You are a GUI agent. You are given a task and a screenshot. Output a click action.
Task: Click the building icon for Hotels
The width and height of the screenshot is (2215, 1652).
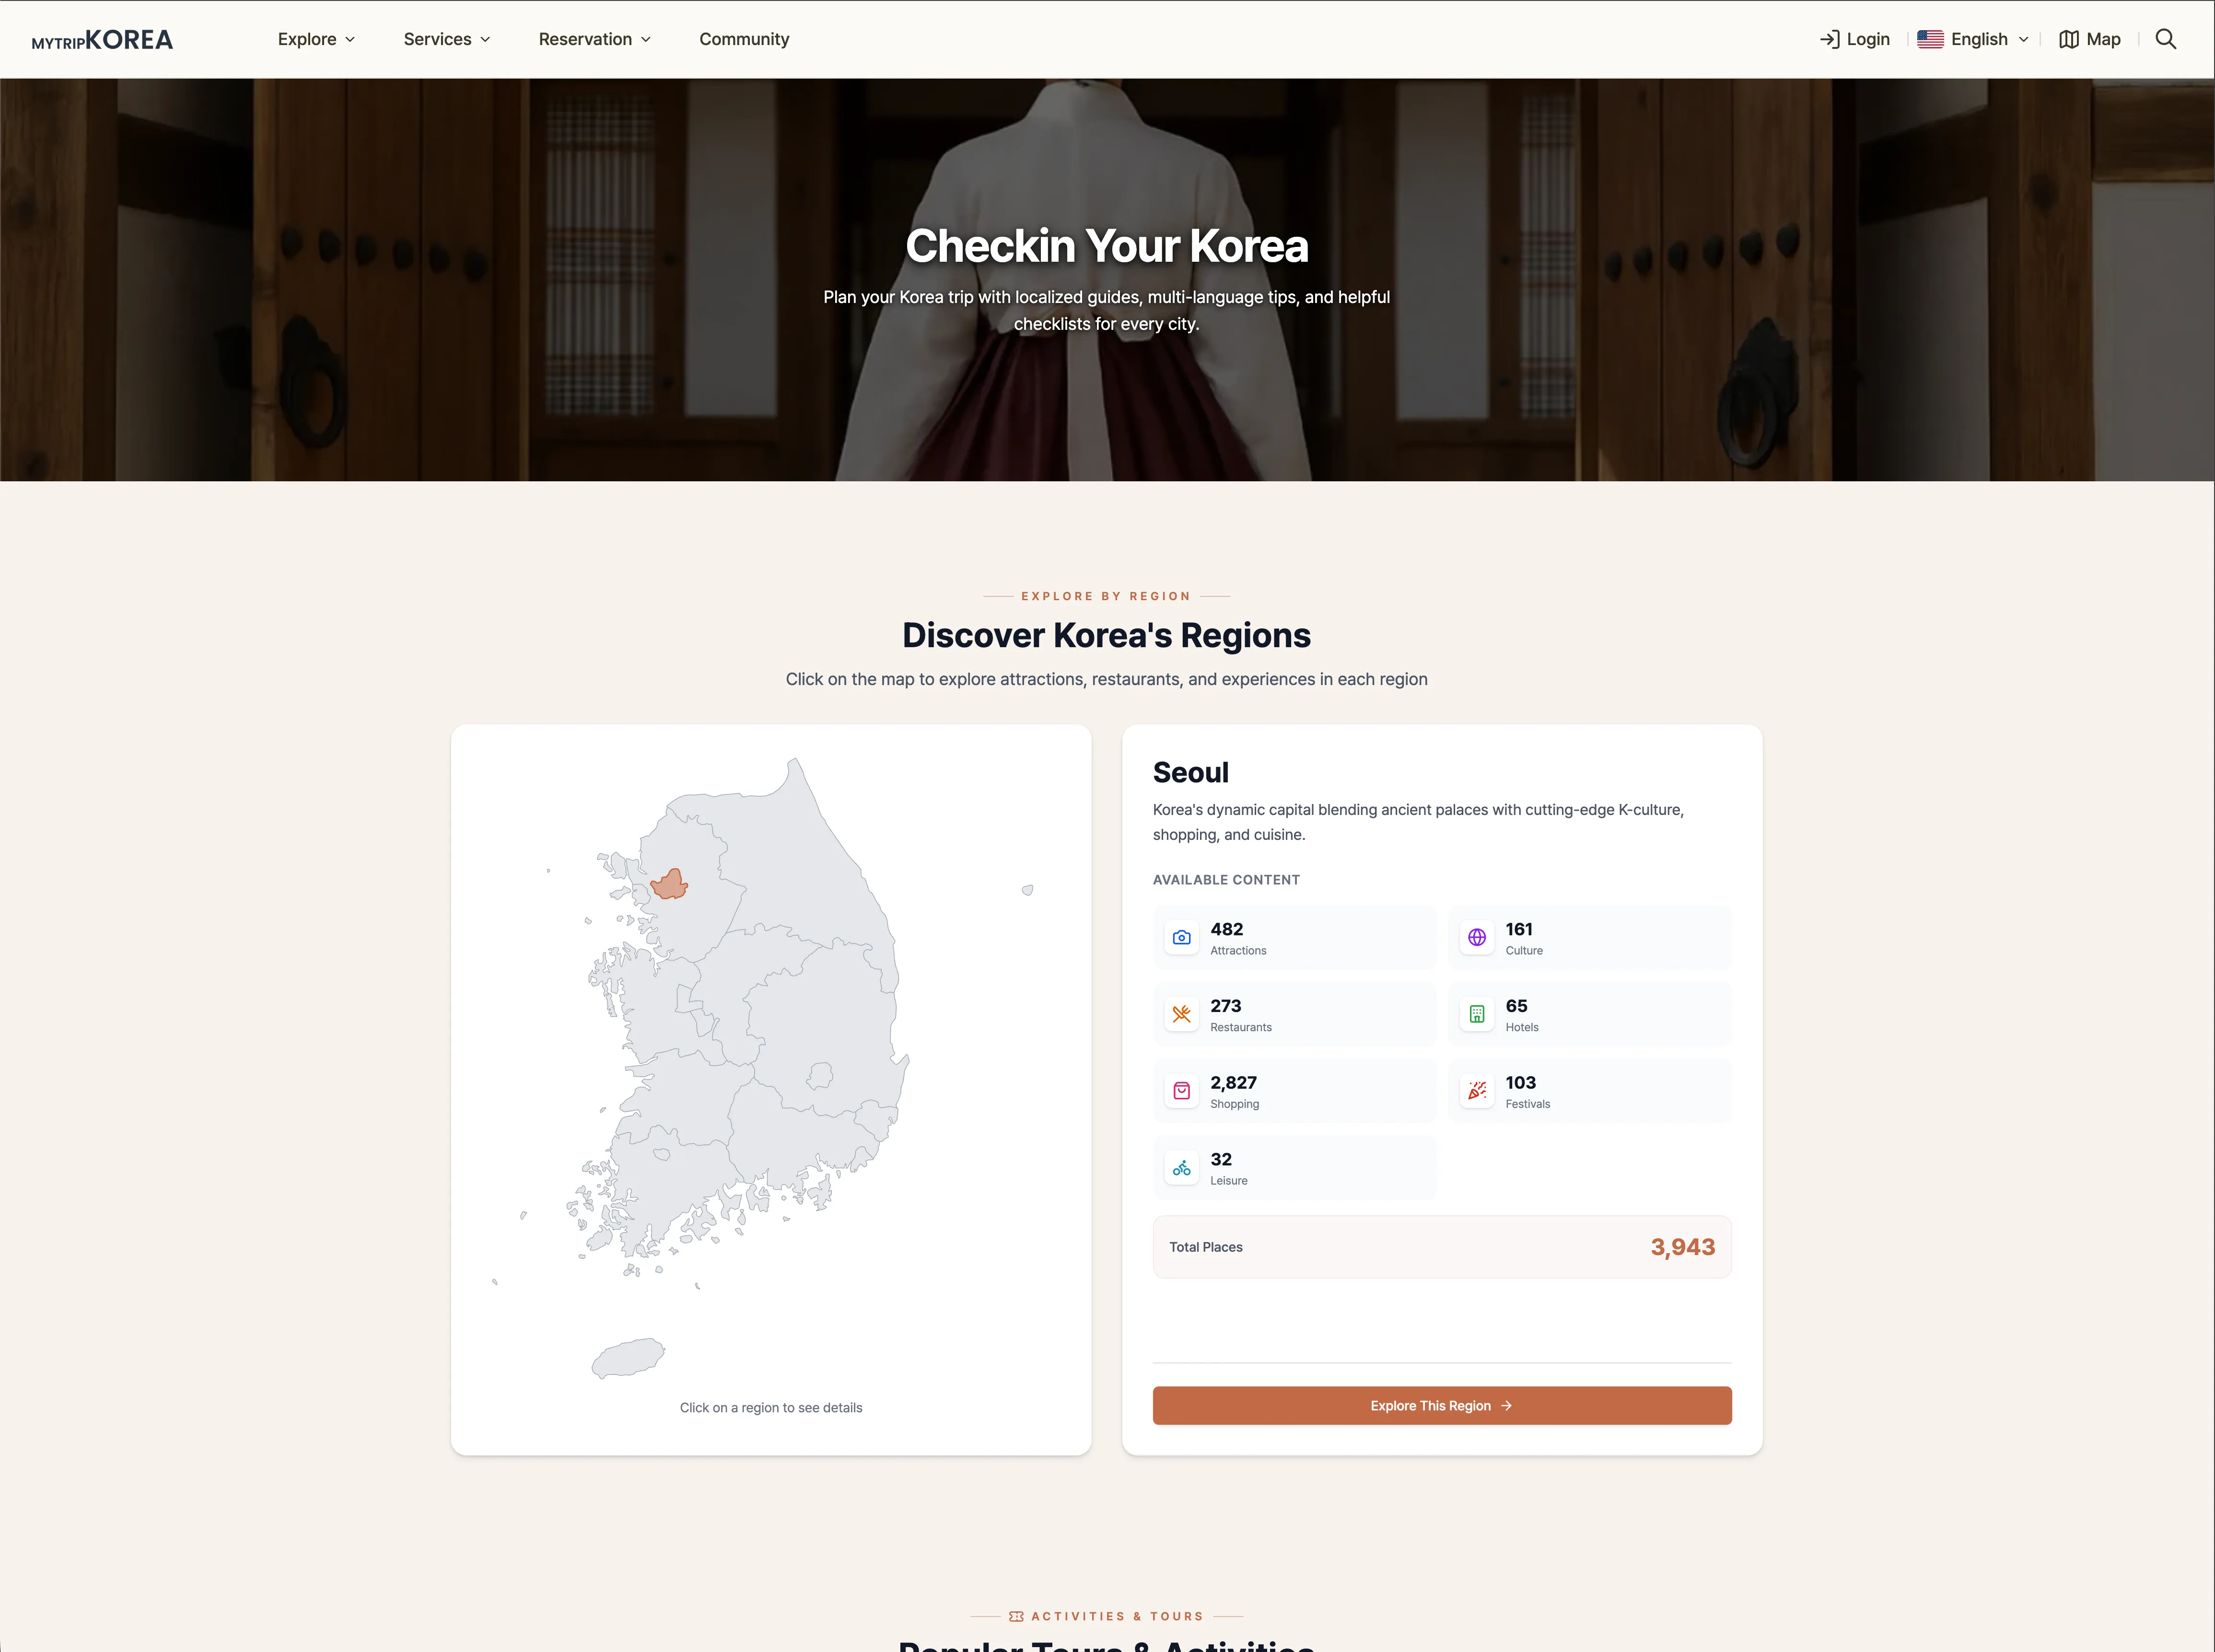pos(1477,1013)
